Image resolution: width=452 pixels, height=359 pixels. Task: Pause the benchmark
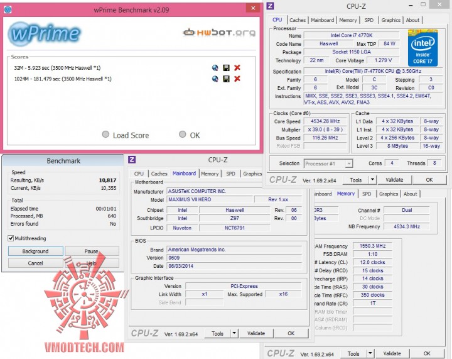92,251
